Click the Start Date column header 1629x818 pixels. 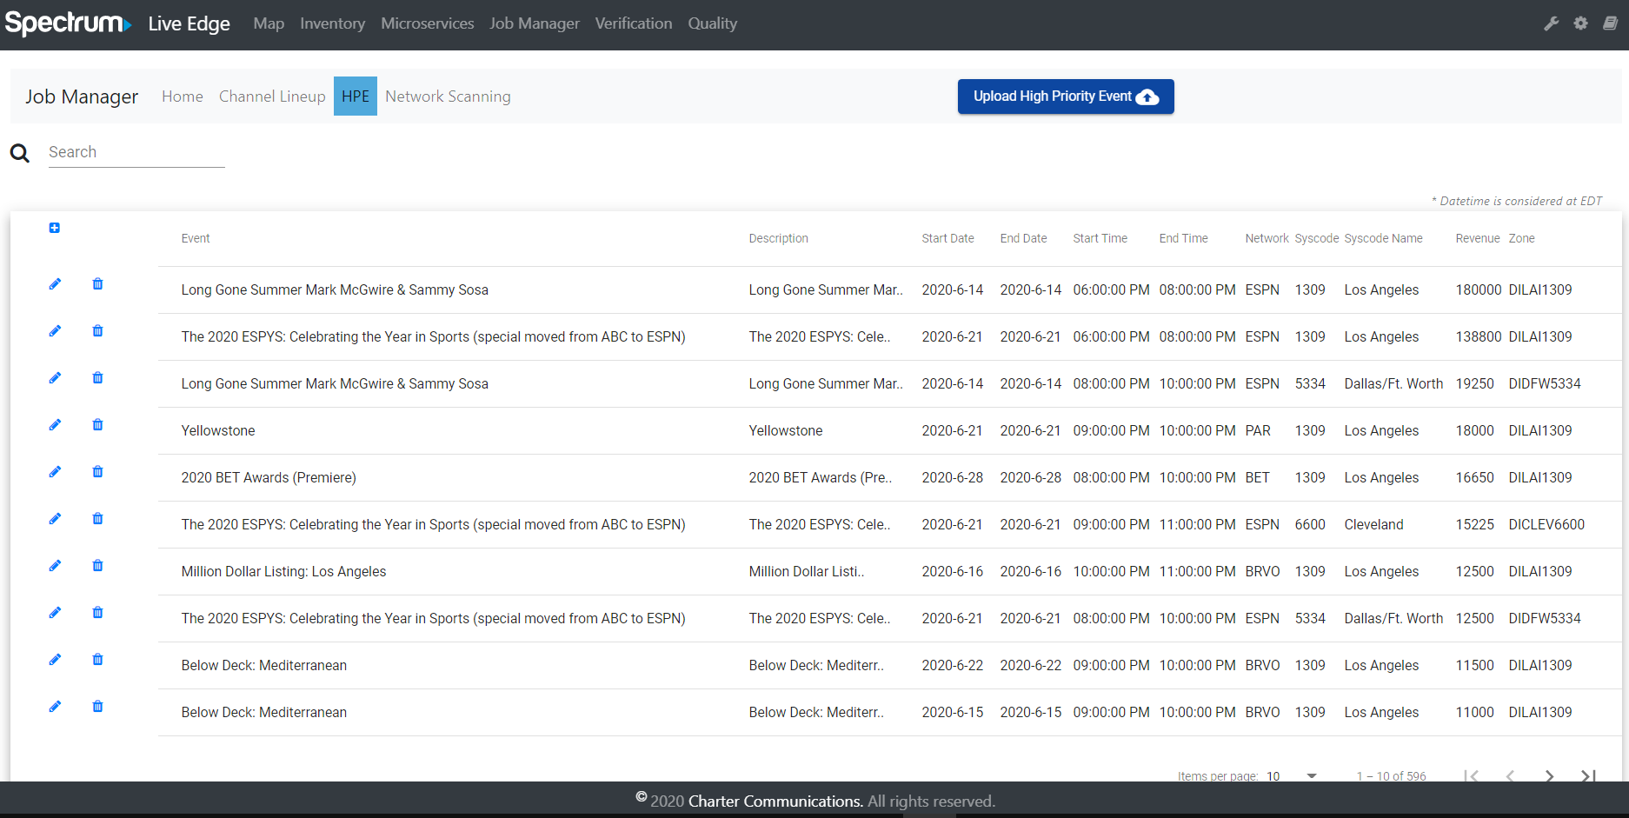coord(947,238)
